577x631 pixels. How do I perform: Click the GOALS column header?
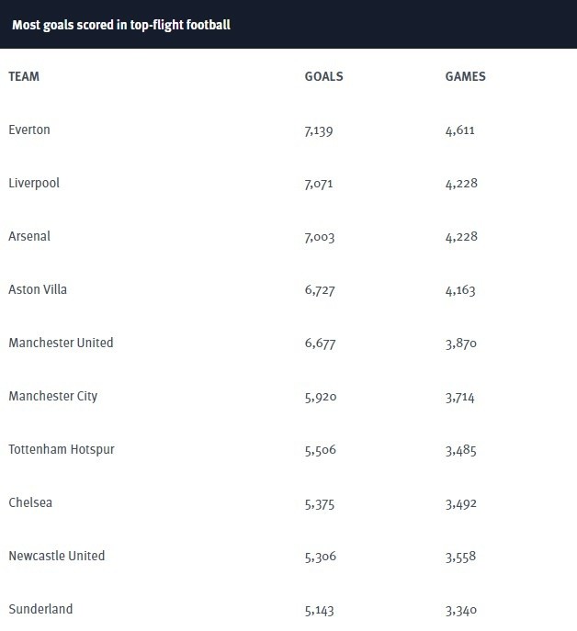[323, 76]
